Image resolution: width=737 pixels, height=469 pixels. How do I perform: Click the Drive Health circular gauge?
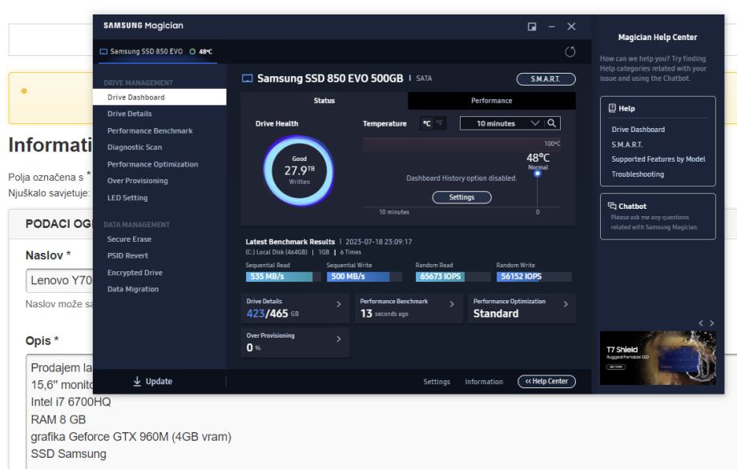point(299,170)
